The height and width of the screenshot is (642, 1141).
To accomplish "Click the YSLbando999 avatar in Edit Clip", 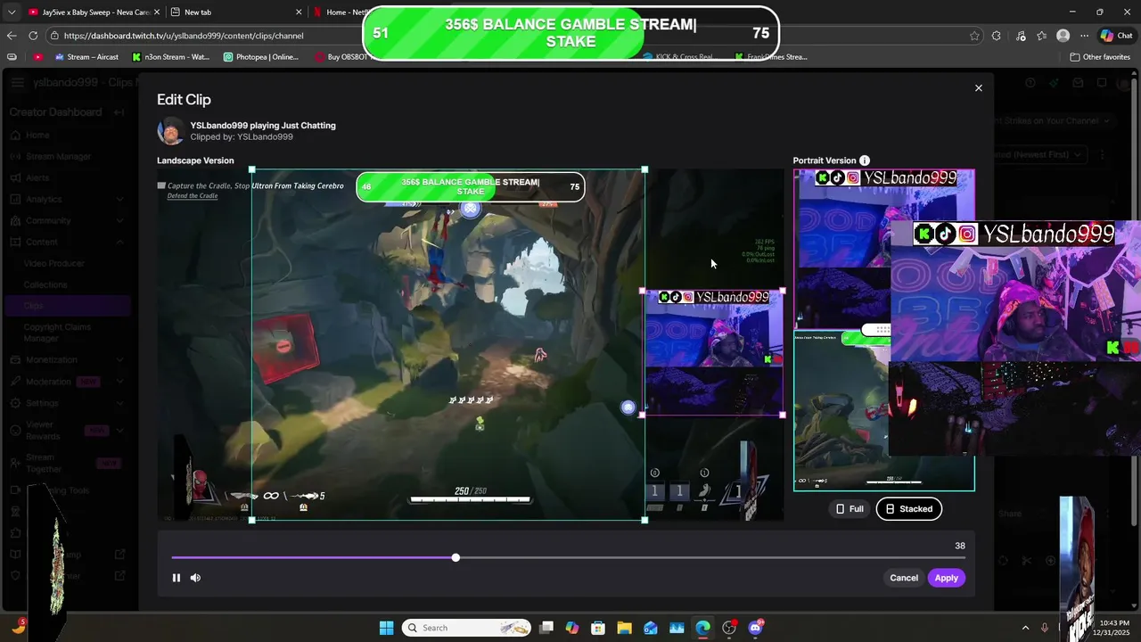I will point(170,131).
